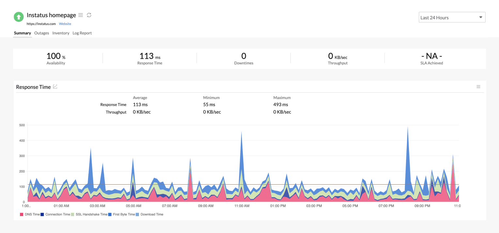
Task: Click the 113 ms Response Time summary stat
Action: tap(150, 59)
